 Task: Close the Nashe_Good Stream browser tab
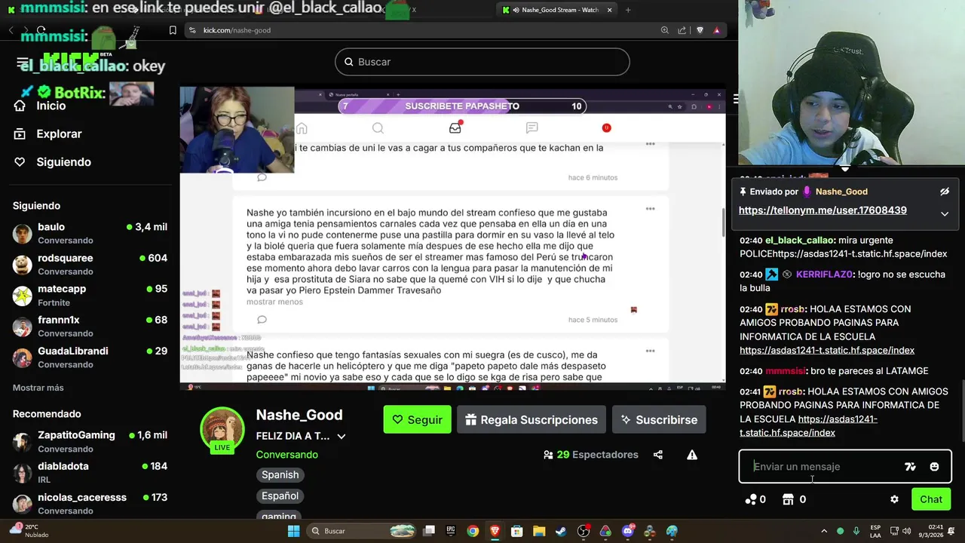coord(610,10)
